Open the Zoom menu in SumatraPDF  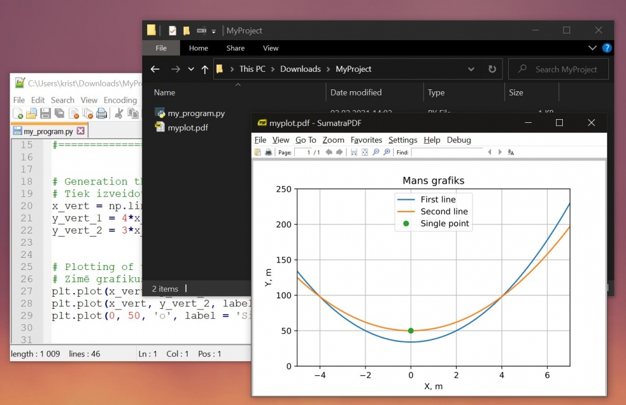[x=334, y=140]
